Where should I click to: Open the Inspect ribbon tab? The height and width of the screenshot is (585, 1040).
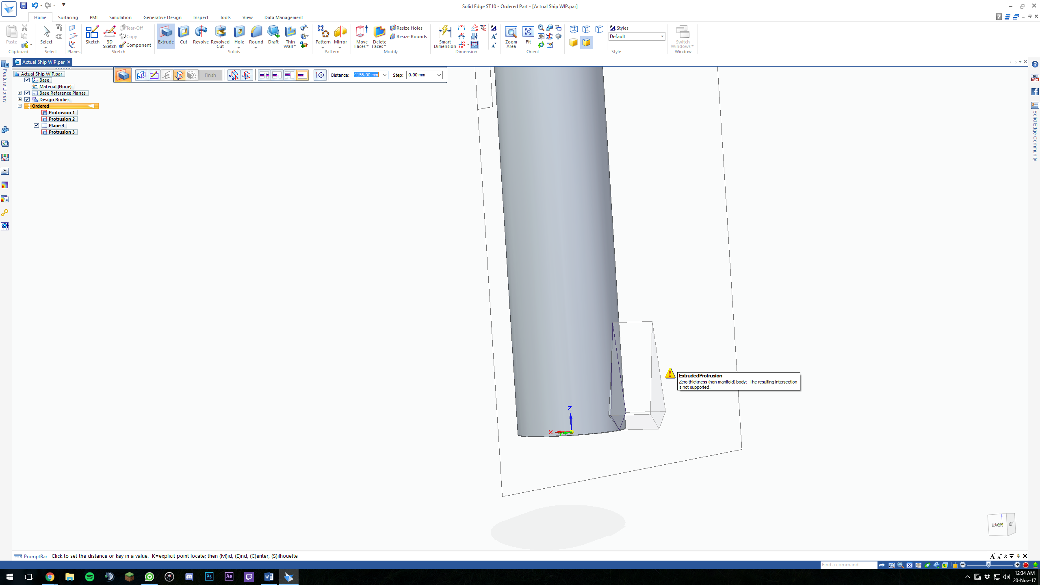coord(201,17)
